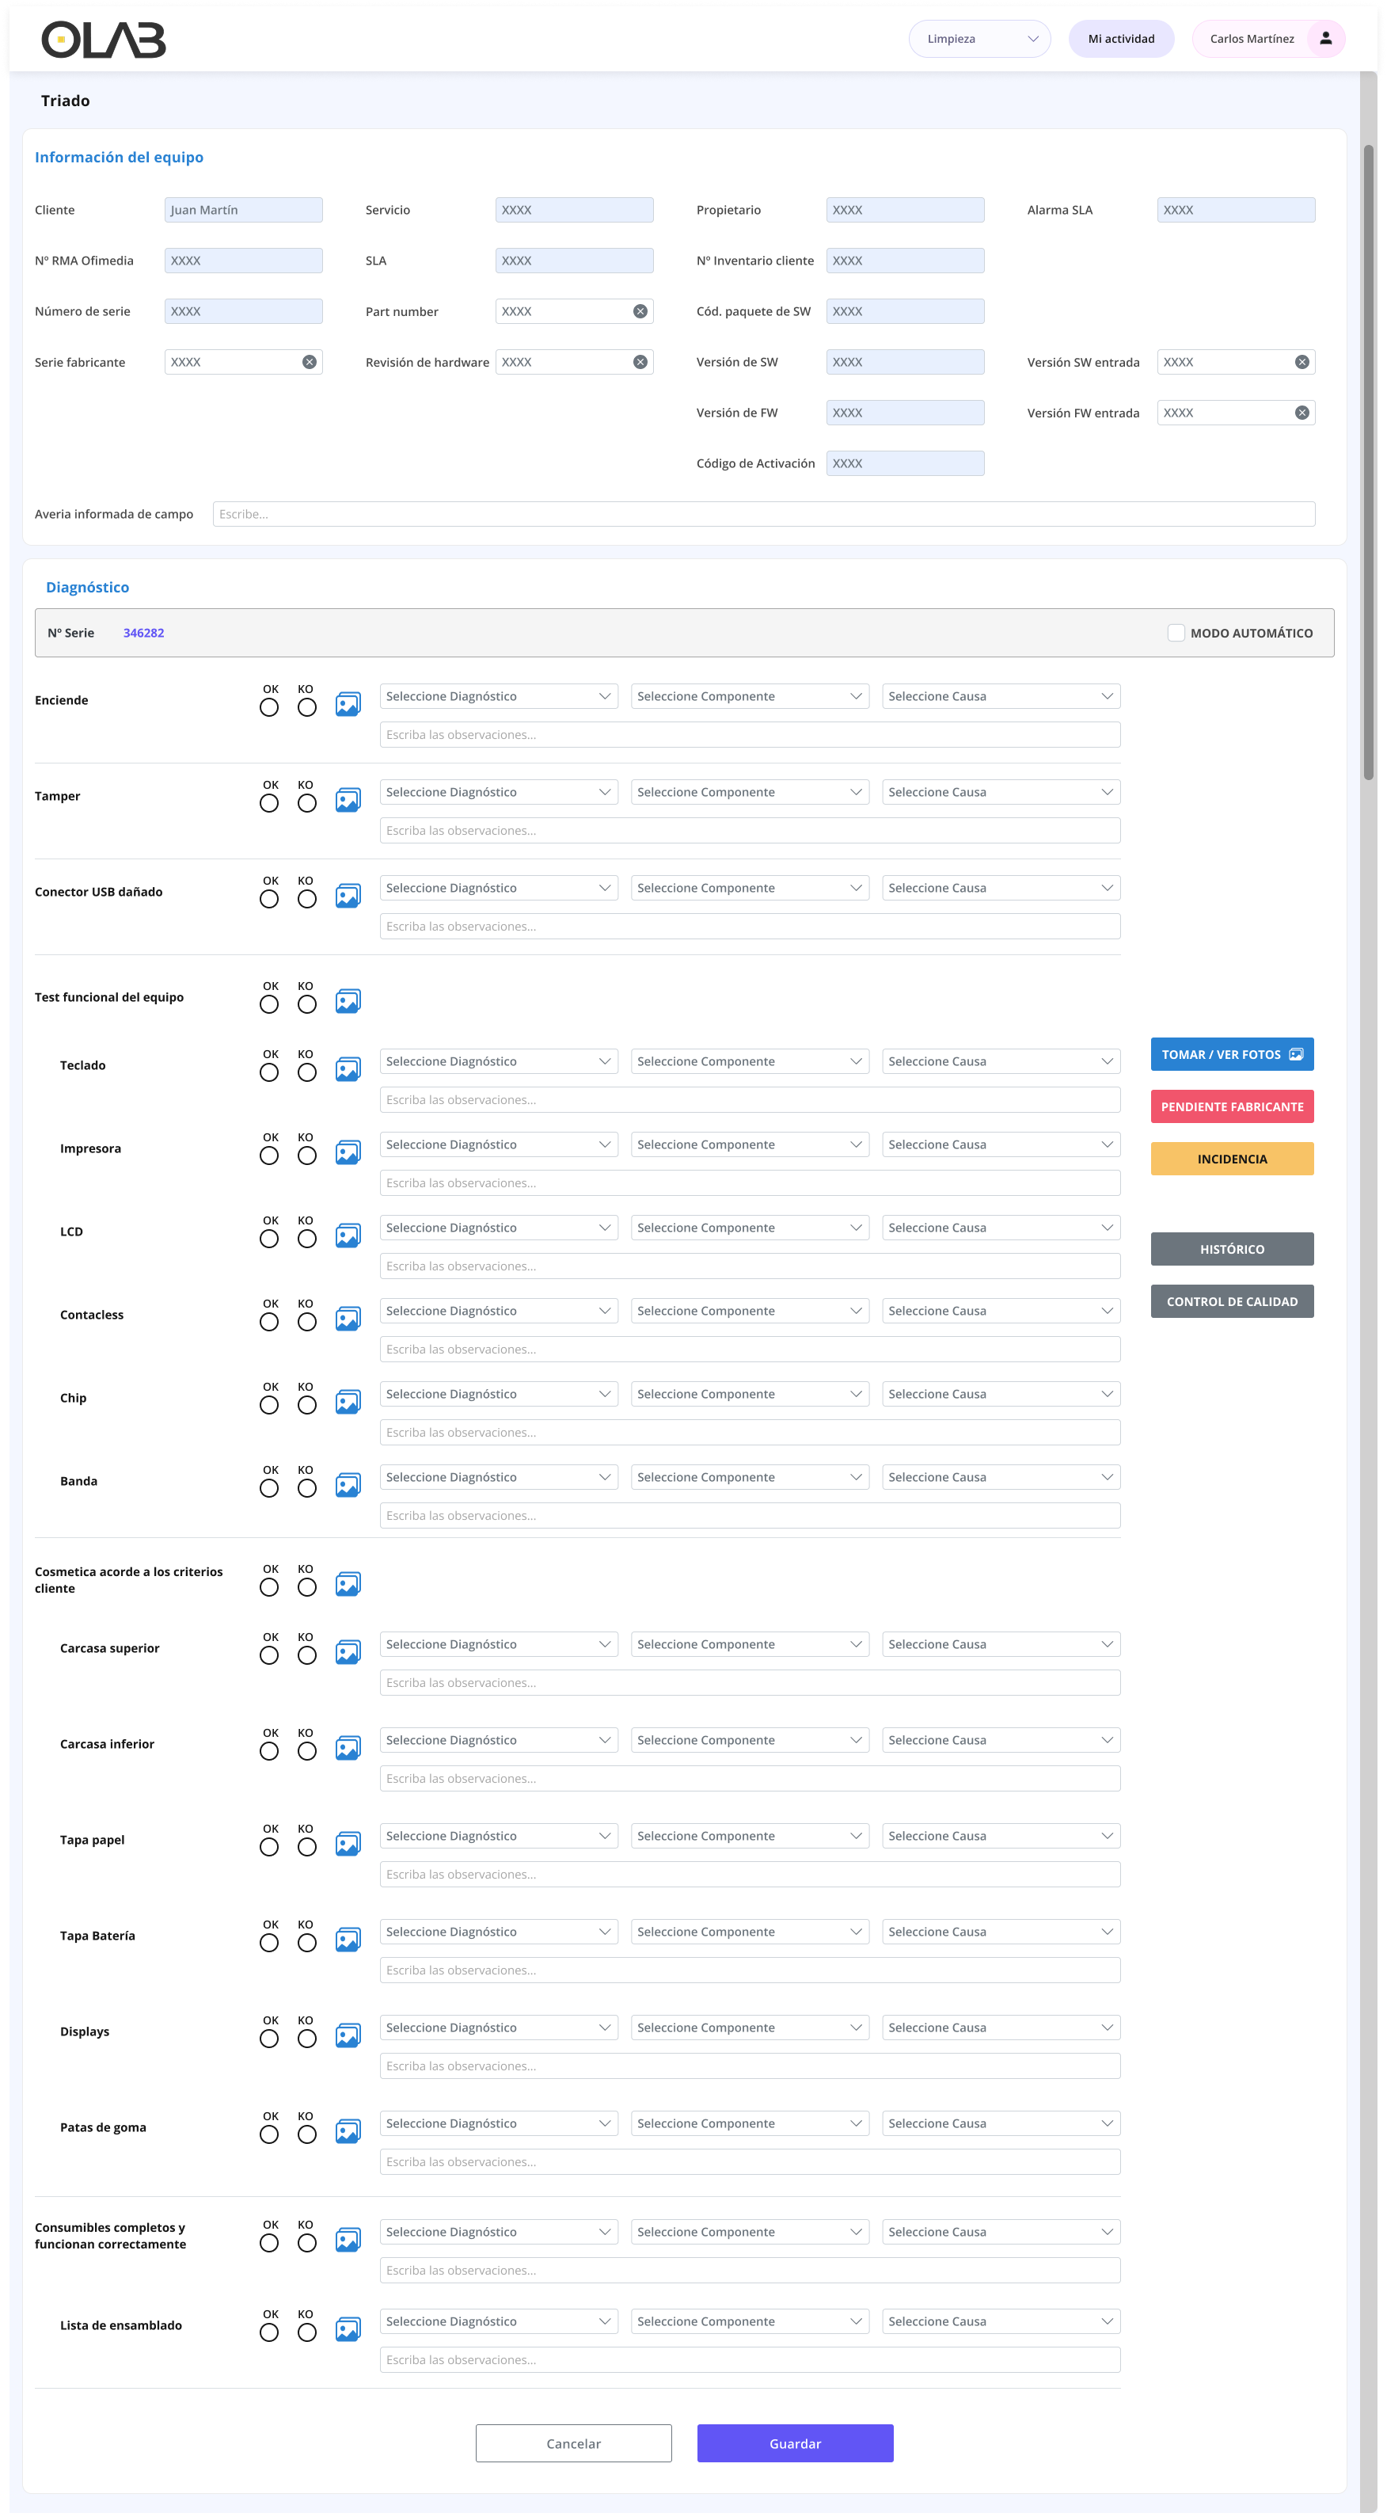The height and width of the screenshot is (2513, 1387).
Task: Open the Limpieza dropdown in header
Action: pyautogui.click(x=979, y=39)
